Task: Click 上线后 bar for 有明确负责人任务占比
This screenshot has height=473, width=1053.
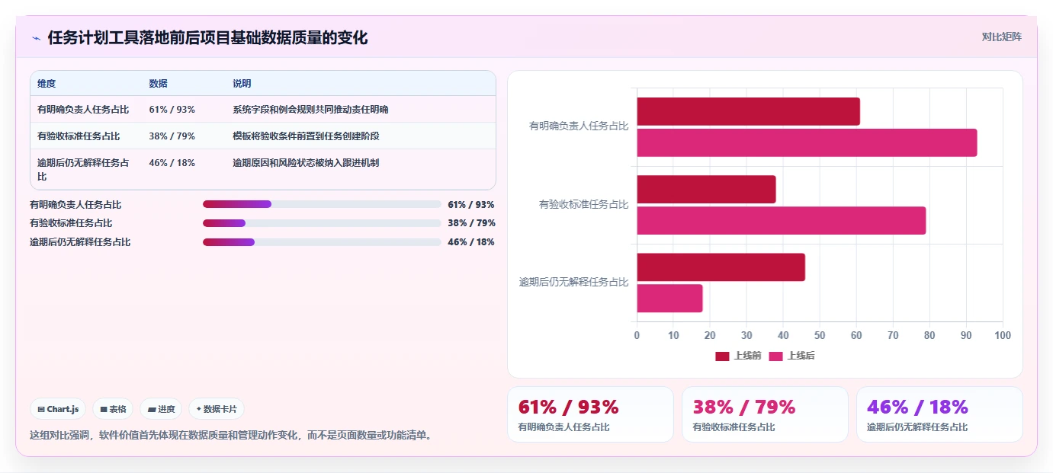Action: tap(807, 143)
